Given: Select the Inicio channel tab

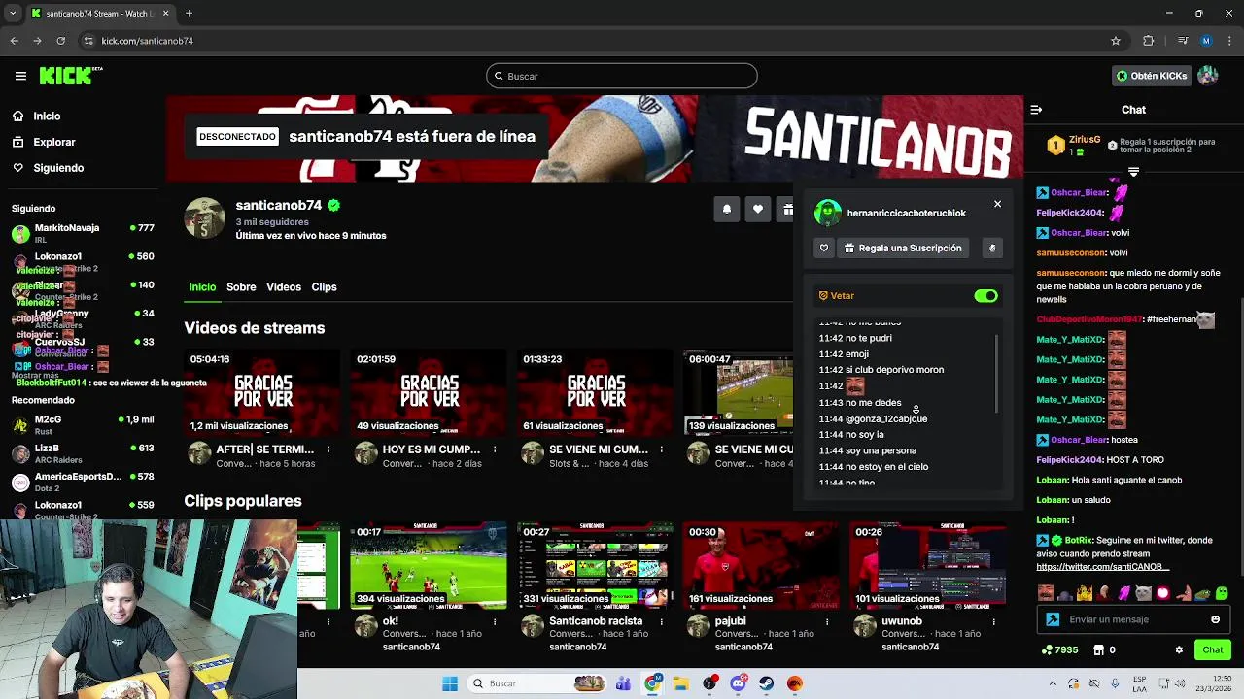Looking at the screenshot, I should [202, 287].
